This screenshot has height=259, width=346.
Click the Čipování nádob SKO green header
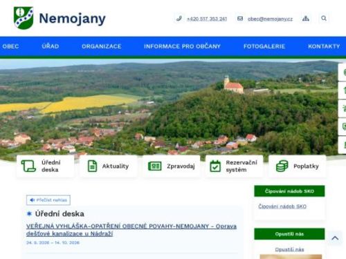(289, 191)
